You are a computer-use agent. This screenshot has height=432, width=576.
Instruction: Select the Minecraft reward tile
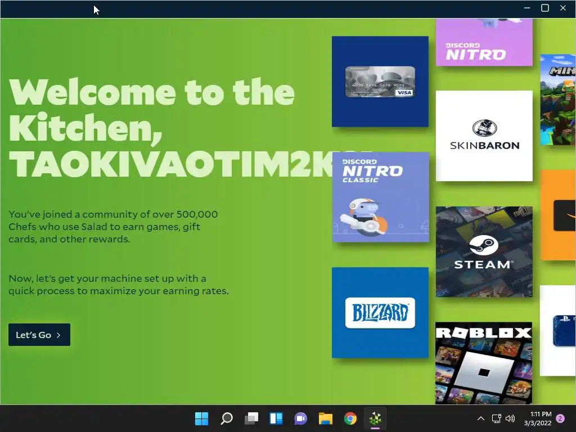tap(558, 100)
